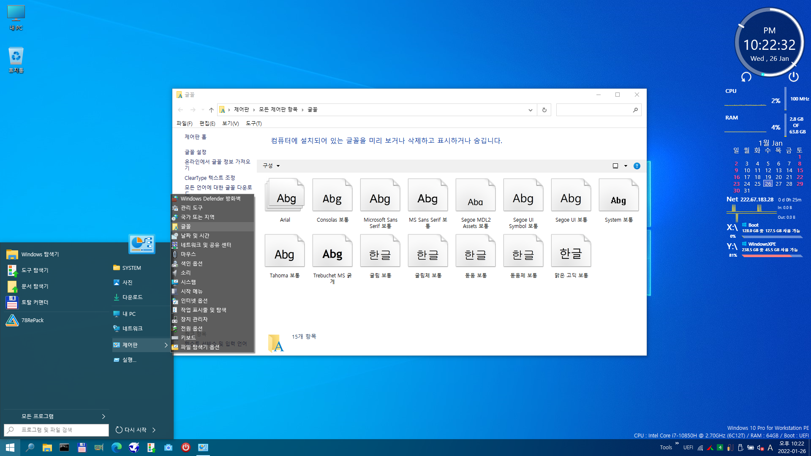Select 날짜 및 시간 from submenu
Viewport: 811px width, 456px height.
[x=212, y=236]
